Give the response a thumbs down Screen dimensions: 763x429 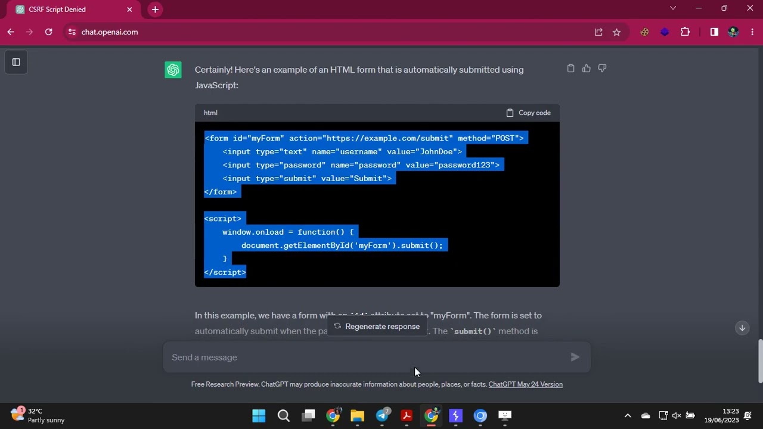coord(602,69)
